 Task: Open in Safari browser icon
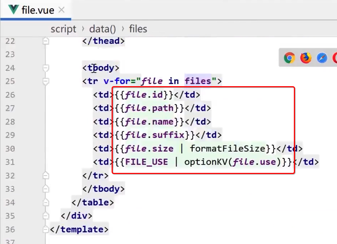(322, 58)
